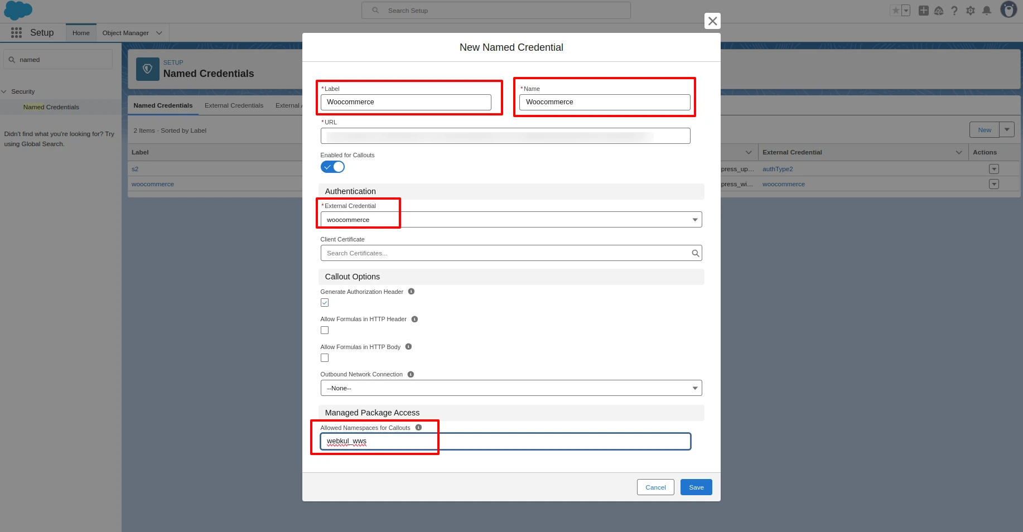Click the user avatar icon

coord(1008,10)
